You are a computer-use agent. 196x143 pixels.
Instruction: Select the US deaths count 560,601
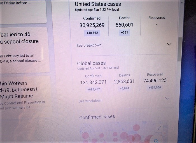125,25
